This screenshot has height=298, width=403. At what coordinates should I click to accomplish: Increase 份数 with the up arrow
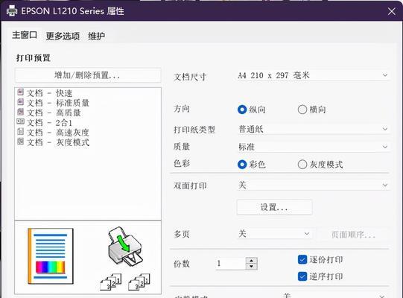(251, 261)
